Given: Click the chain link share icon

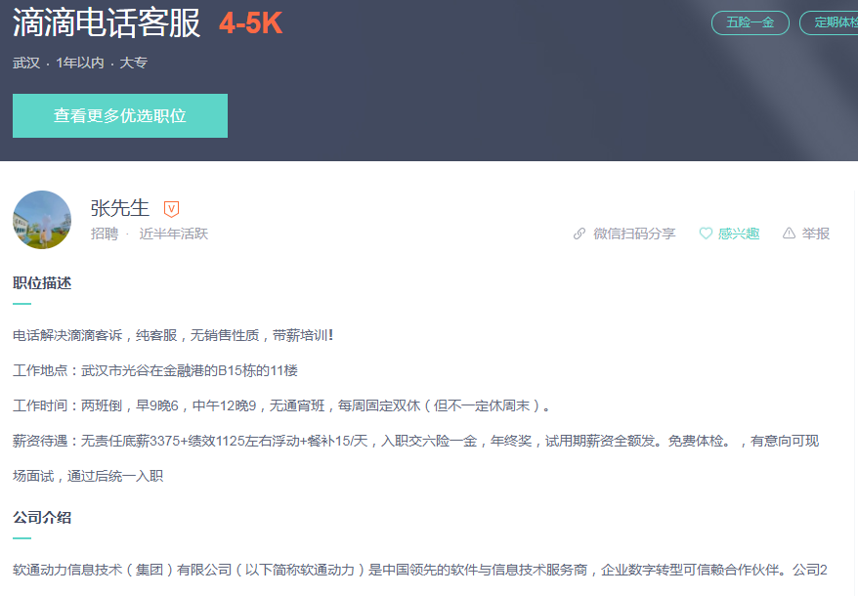Looking at the screenshot, I should [x=579, y=234].
